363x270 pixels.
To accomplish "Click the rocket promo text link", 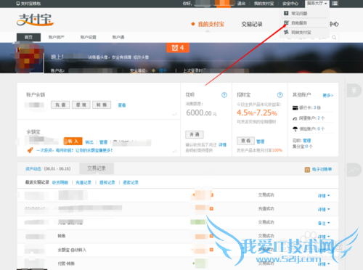I will [x=75, y=150].
